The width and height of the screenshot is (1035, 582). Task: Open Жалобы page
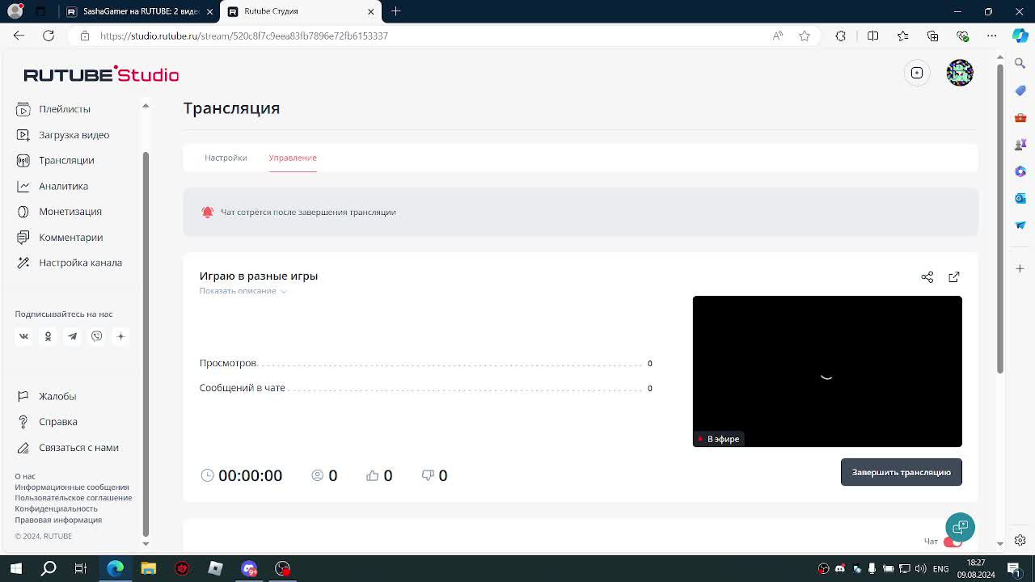pos(47,396)
